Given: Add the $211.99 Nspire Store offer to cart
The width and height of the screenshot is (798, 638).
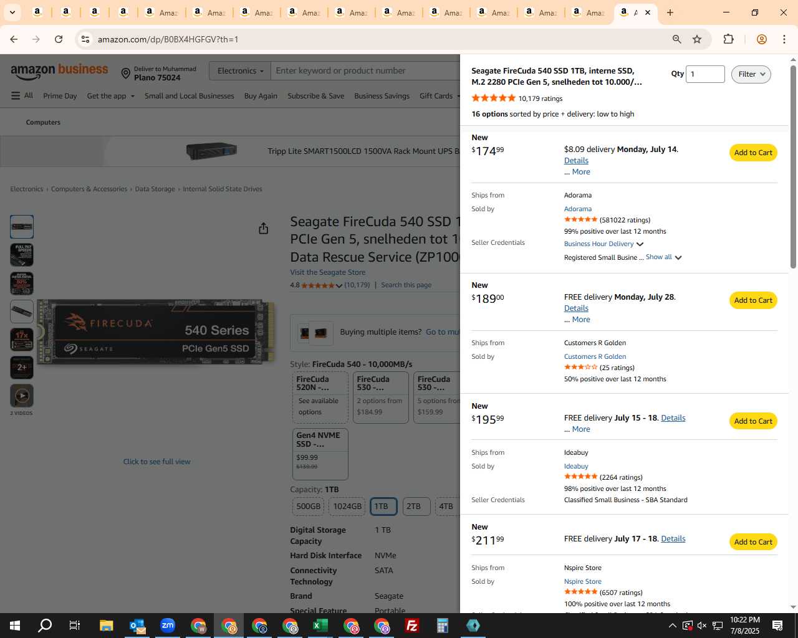Looking at the screenshot, I should 753,542.
